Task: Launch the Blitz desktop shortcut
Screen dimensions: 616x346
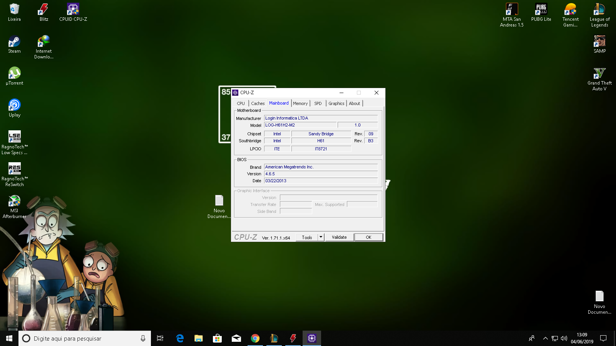Action: click(44, 12)
